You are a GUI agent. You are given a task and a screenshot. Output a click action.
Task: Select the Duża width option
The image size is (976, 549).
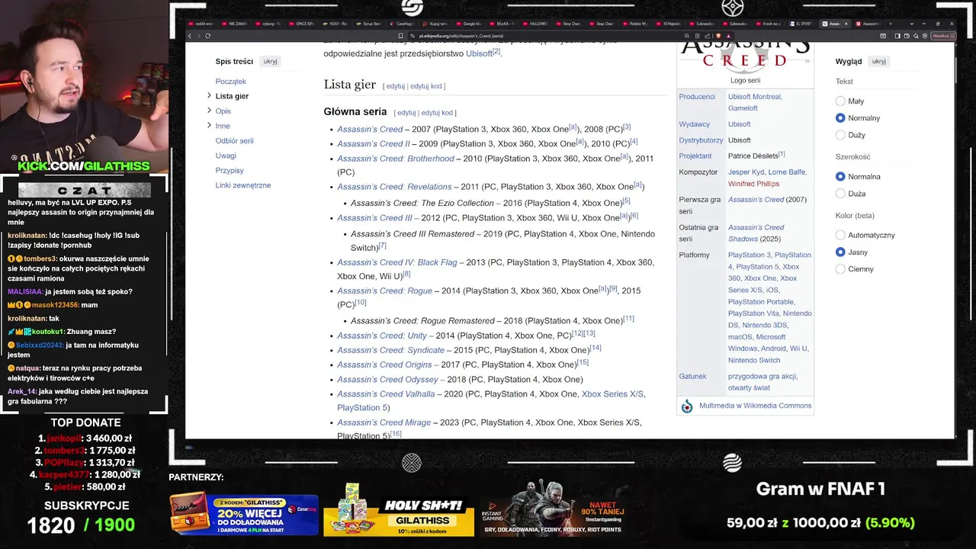coord(840,194)
